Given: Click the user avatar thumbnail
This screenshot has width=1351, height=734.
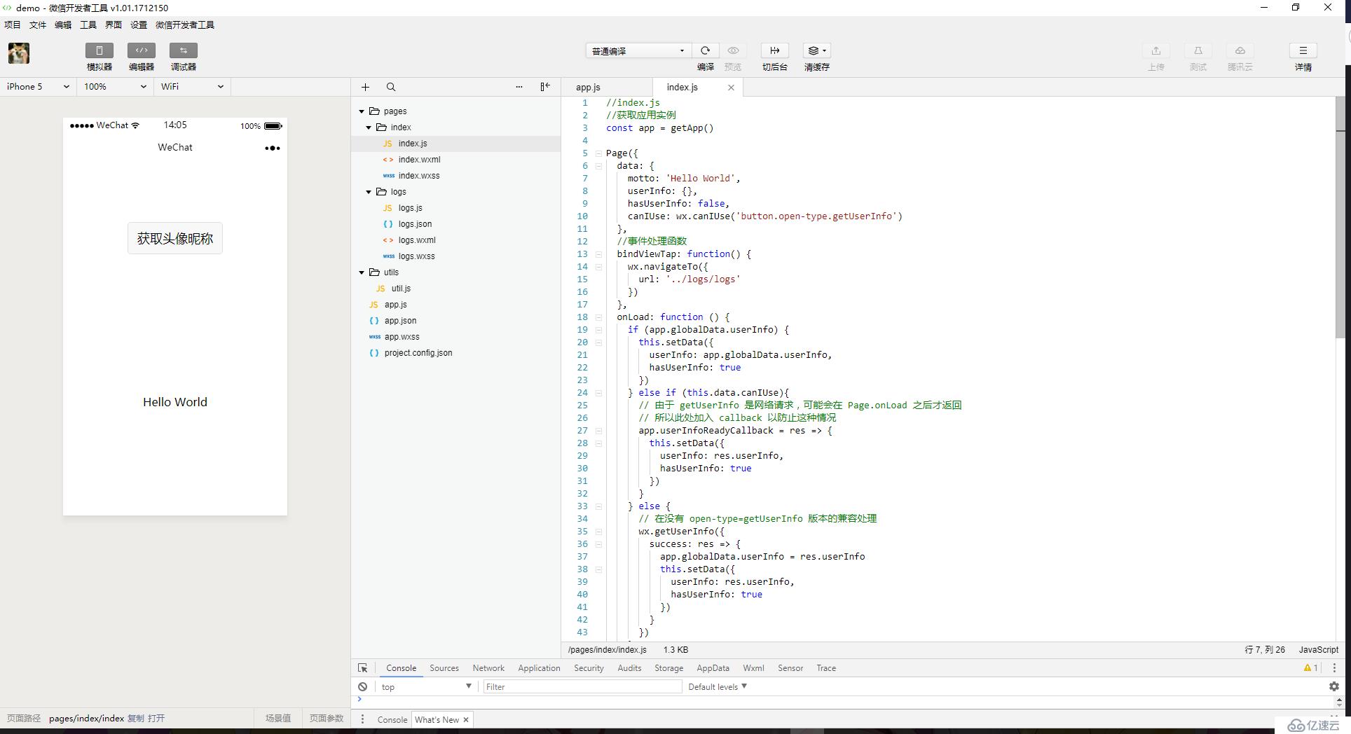Looking at the screenshot, I should click(x=19, y=53).
